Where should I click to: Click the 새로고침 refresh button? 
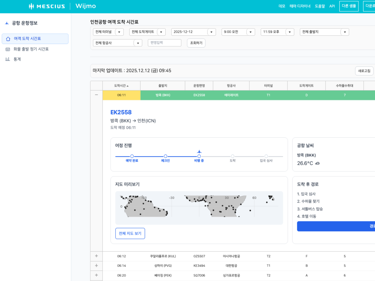[364, 71]
